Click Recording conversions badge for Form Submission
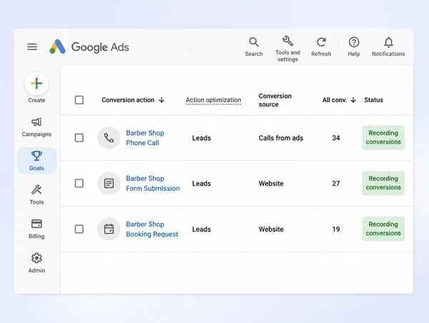Screen dimensions: 429x323 [383, 183]
